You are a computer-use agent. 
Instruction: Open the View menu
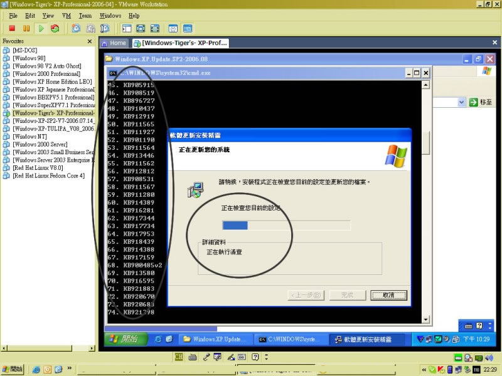pyautogui.click(x=48, y=15)
